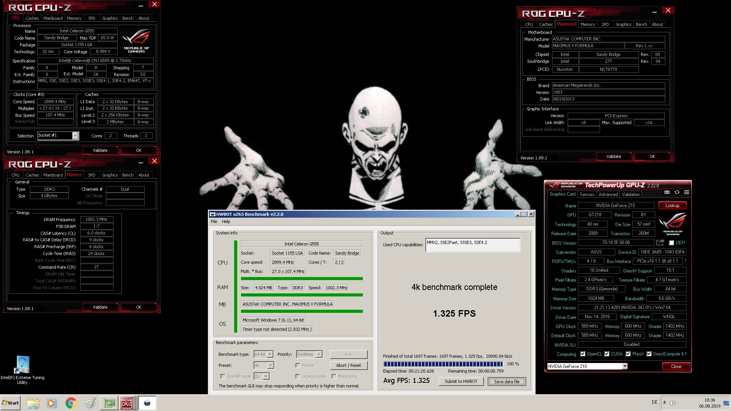Click Submit to HWBOT
This screenshot has width=731, height=411.
(461, 381)
